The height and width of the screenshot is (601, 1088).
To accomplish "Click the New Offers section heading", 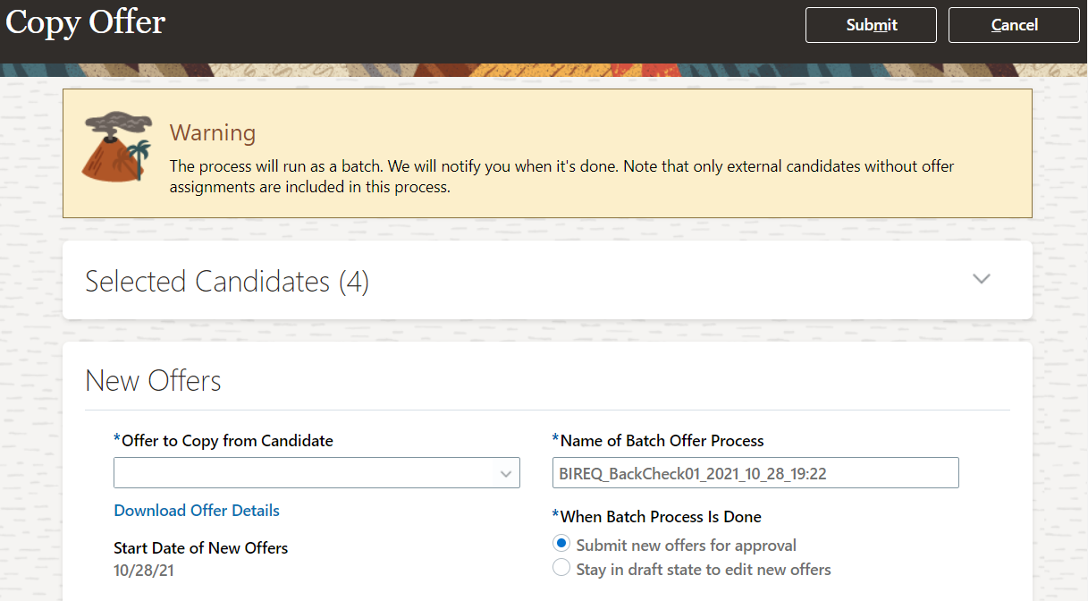I will (x=153, y=381).
